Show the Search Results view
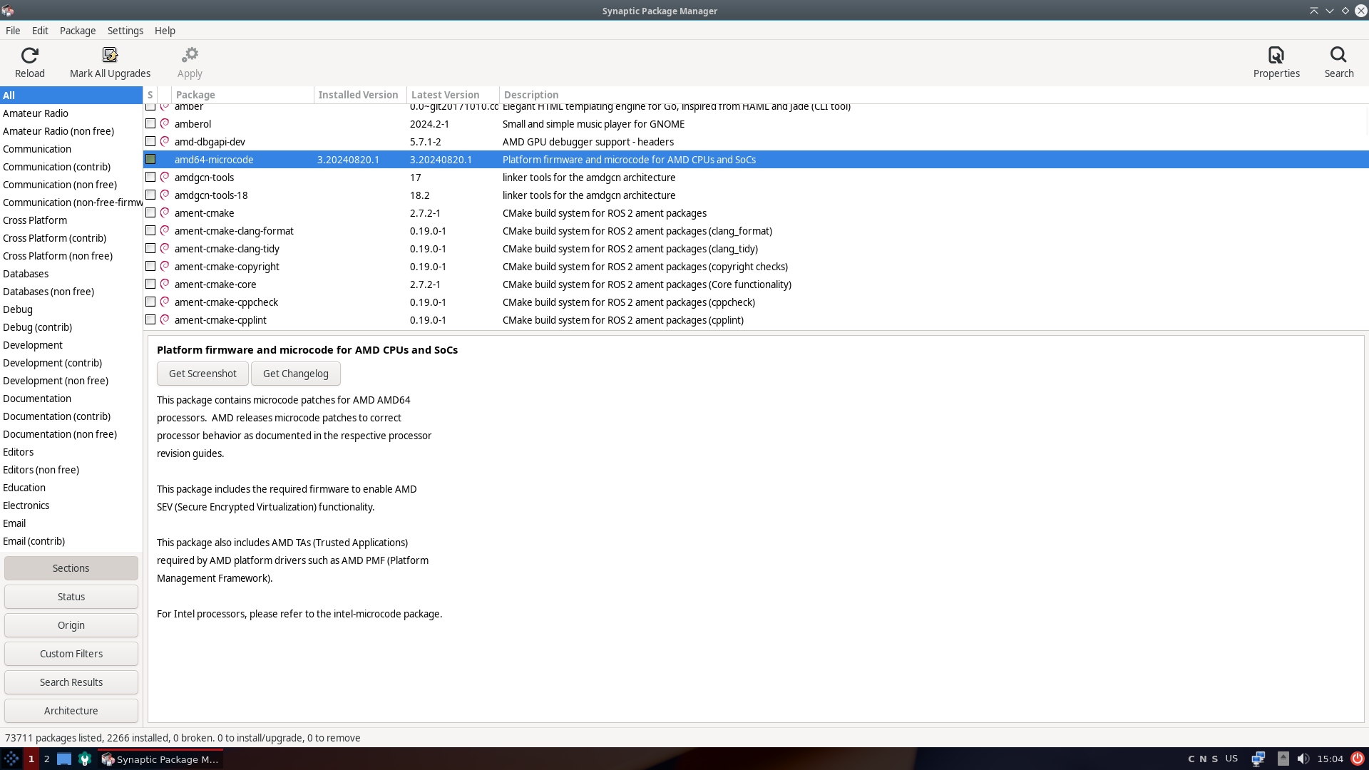 click(x=71, y=682)
